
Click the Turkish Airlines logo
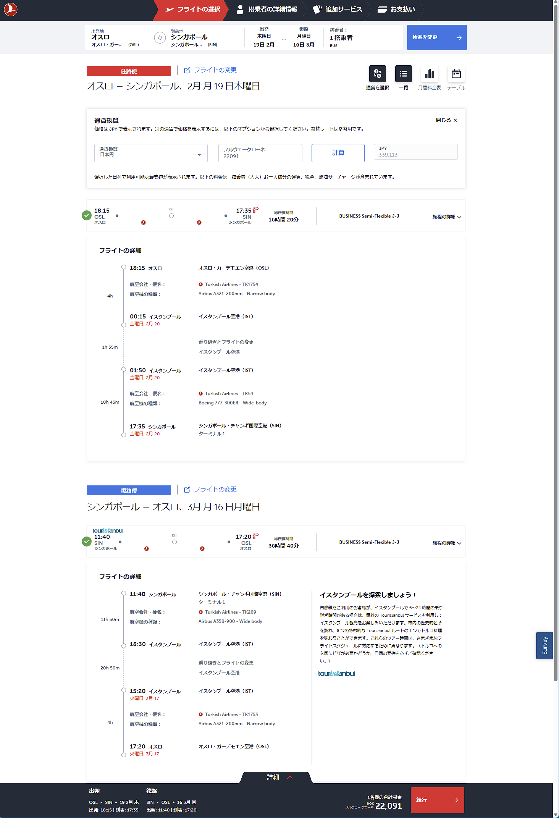pyautogui.click(x=11, y=10)
